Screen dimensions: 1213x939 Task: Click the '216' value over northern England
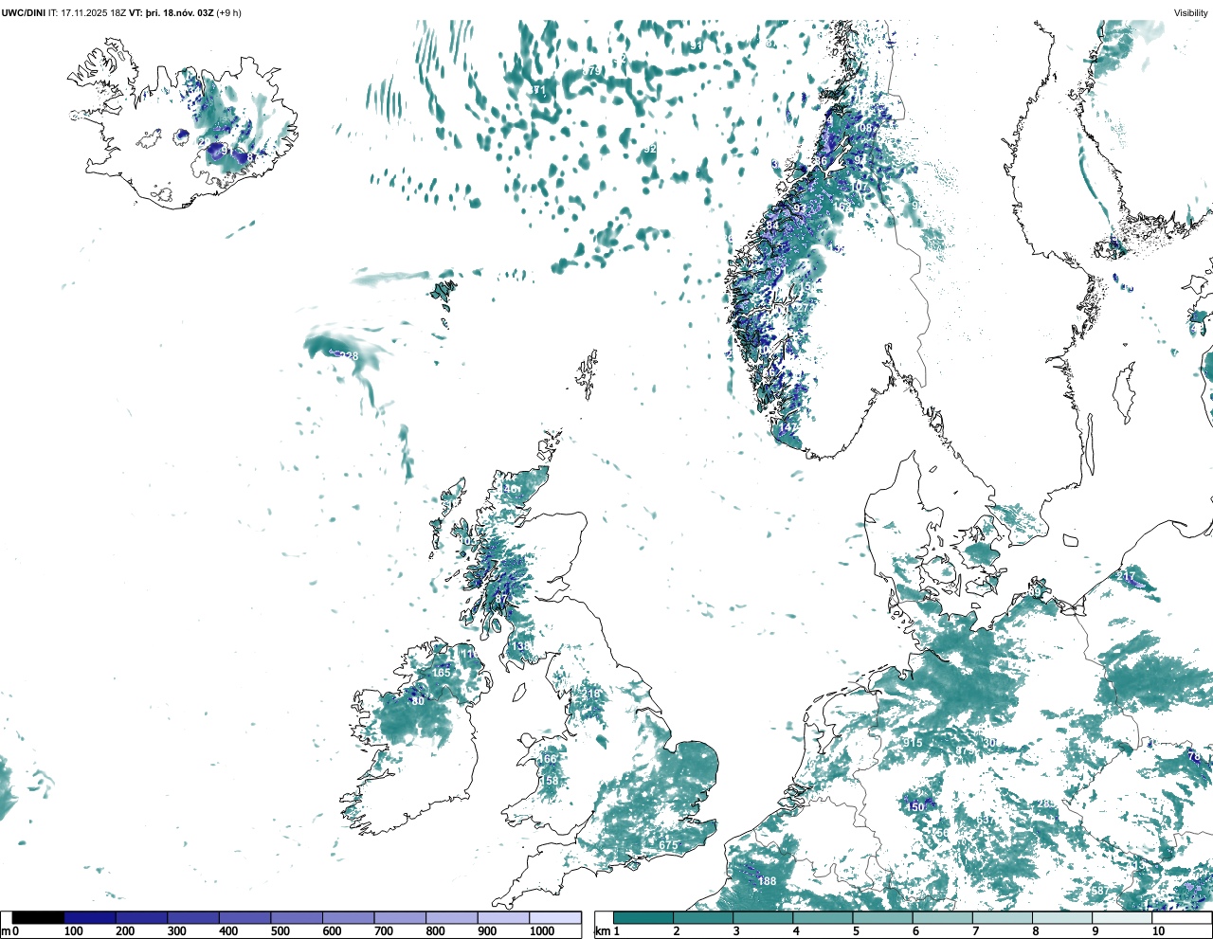[x=591, y=695]
